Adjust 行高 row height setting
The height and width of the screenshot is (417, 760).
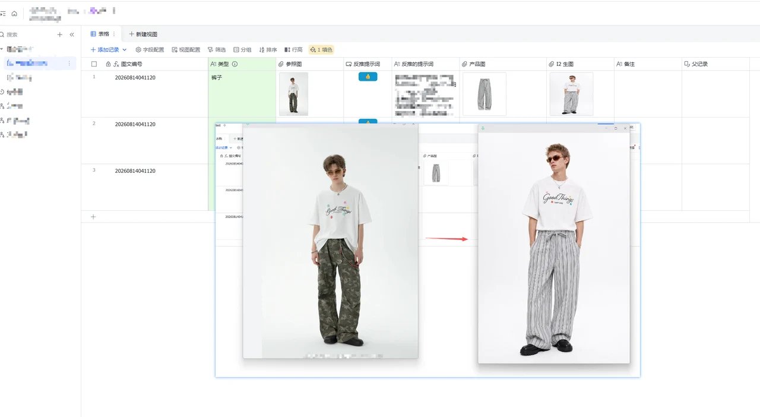[293, 50]
